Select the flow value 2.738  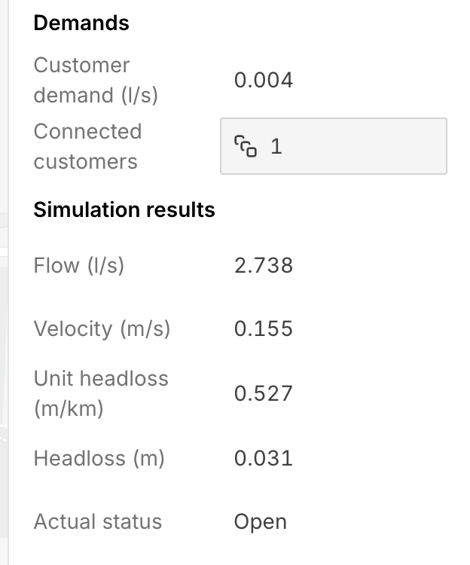(x=264, y=265)
